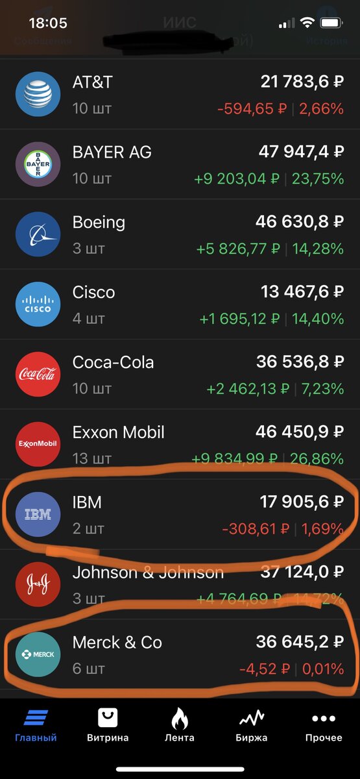The height and width of the screenshot is (779, 360).
Task: Tap the Merck logo icon
Action: click(38, 655)
